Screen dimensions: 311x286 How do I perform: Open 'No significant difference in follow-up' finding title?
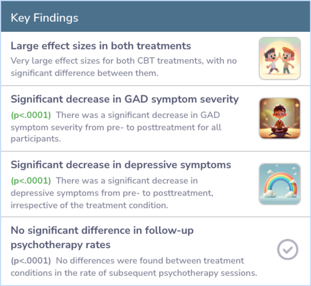click(102, 230)
